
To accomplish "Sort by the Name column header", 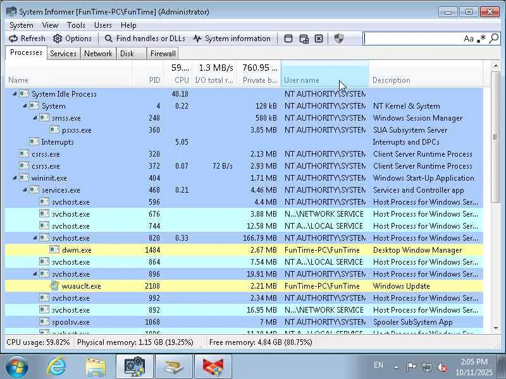I will [68, 74].
